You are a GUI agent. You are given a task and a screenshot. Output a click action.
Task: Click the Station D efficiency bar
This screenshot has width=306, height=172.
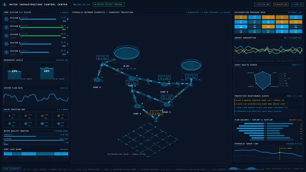(x=36, y=44)
